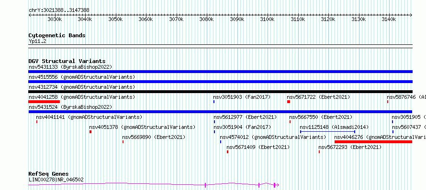Click the 3080k tick label on the ruler

[x=206, y=20]
